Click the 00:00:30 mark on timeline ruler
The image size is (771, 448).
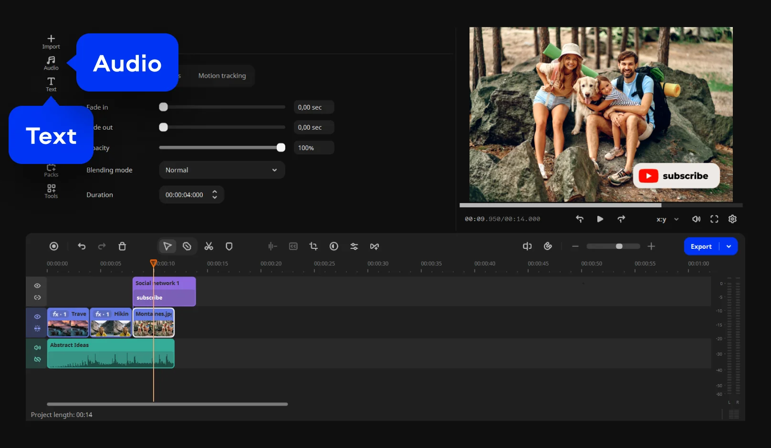(378, 264)
